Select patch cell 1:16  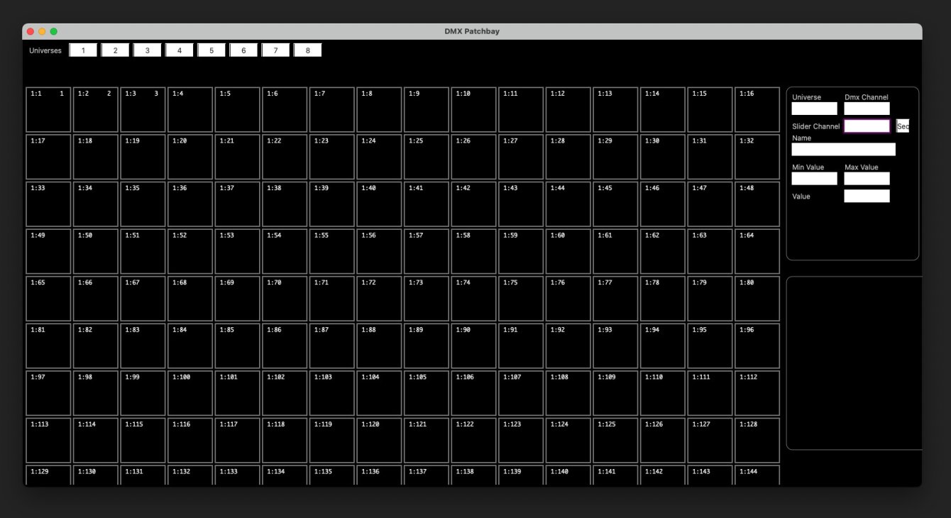coord(757,109)
